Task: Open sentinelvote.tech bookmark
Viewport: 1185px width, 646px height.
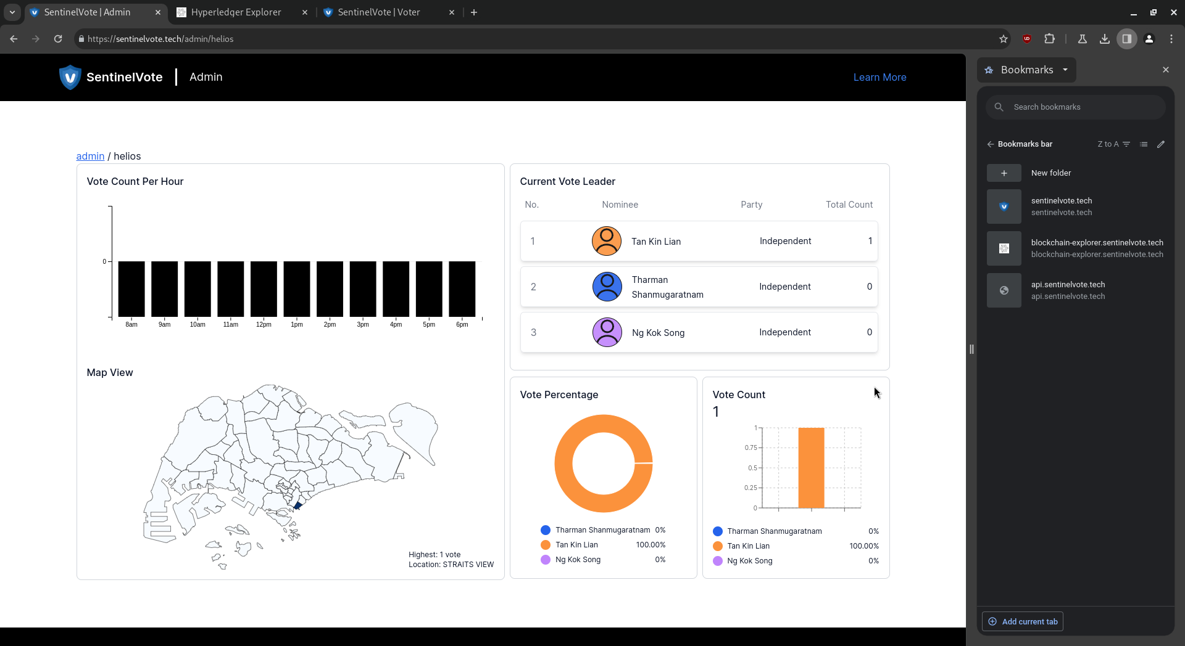Action: click(1076, 206)
